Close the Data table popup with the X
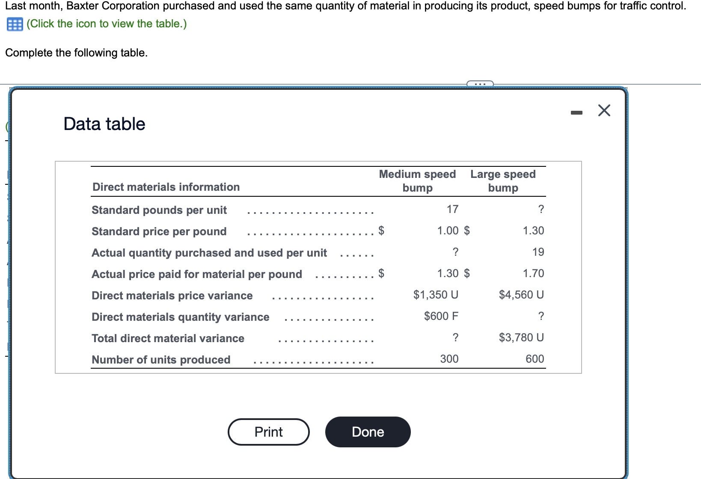The image size is (701, 479). click(604, 110)
